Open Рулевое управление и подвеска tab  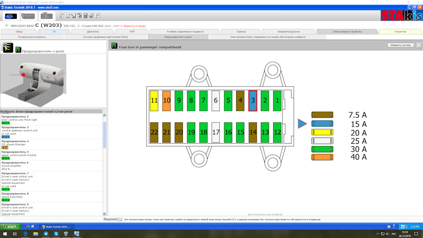185,32
